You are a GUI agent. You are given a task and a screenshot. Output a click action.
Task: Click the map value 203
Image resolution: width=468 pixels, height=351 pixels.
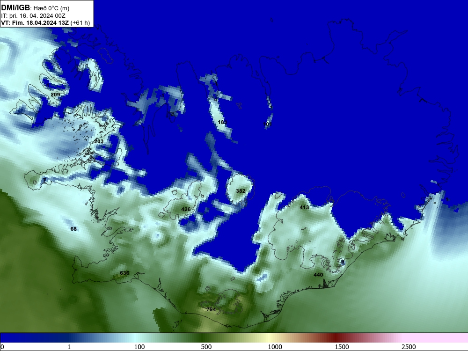coord(99,141)
